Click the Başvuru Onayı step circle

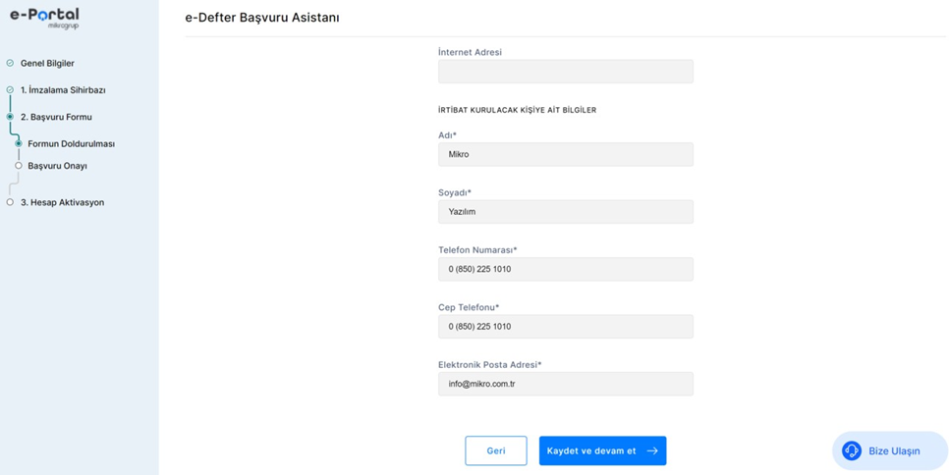[18, 166]
